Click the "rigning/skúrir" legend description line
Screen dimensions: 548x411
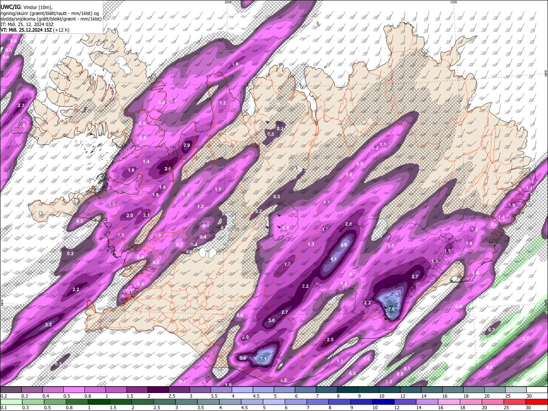[x=50, y=13]
